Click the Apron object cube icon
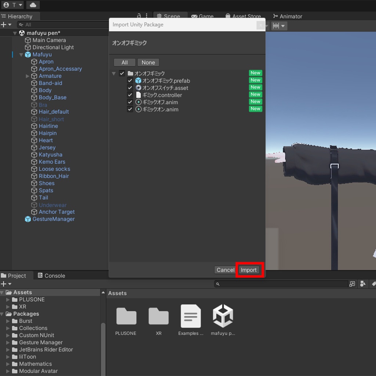376x376 pixels. pyautogui.click(x=34, y=62)
